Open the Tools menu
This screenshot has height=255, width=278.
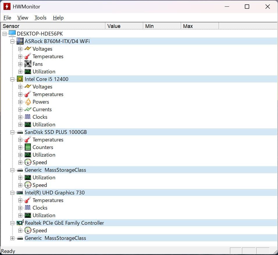(x=40, y=18)
